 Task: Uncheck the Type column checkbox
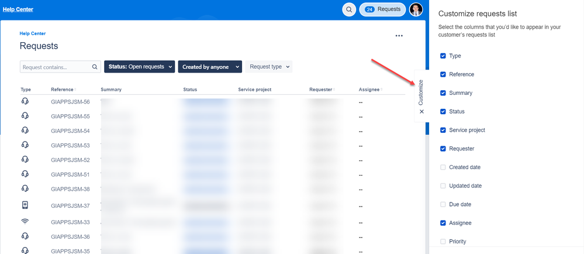(x=443, y=56)
